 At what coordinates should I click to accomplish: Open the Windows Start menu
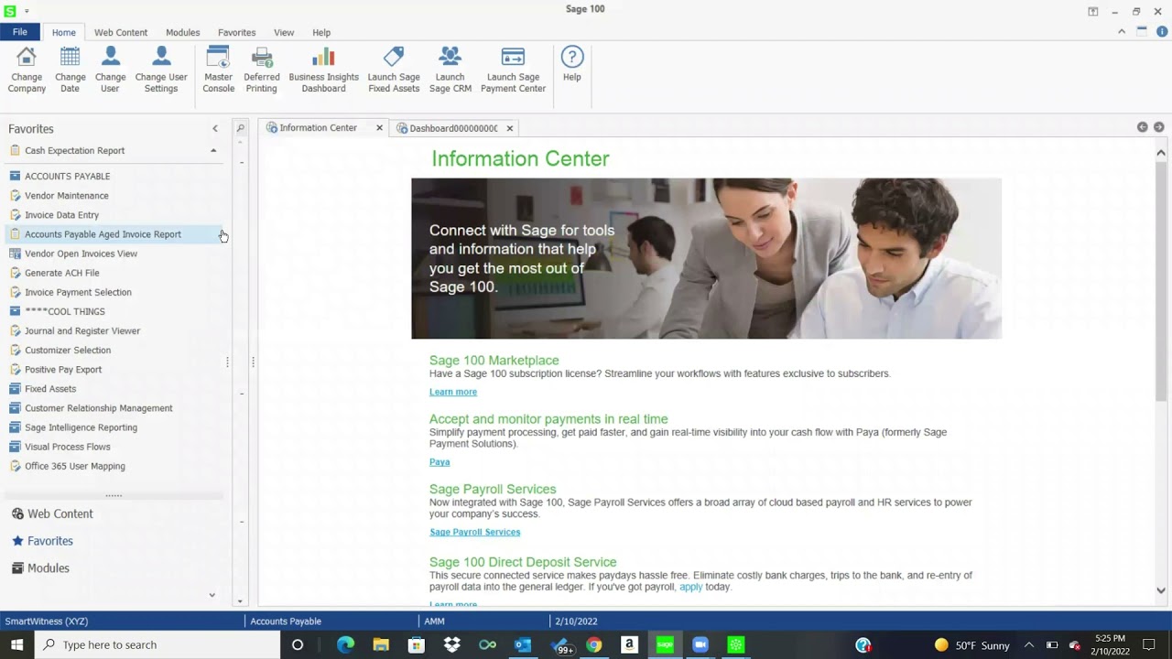point(16,644)
